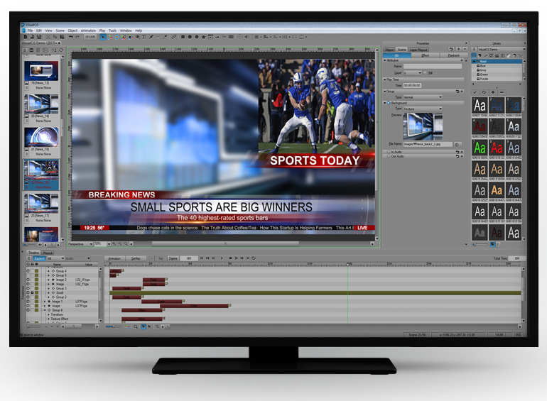Open the timeline 'All' filter dropdown

click(56, 258)
